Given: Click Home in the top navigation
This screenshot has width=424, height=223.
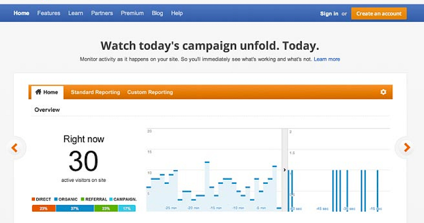Looking at the screenshot, I should (x=21, y=13).
